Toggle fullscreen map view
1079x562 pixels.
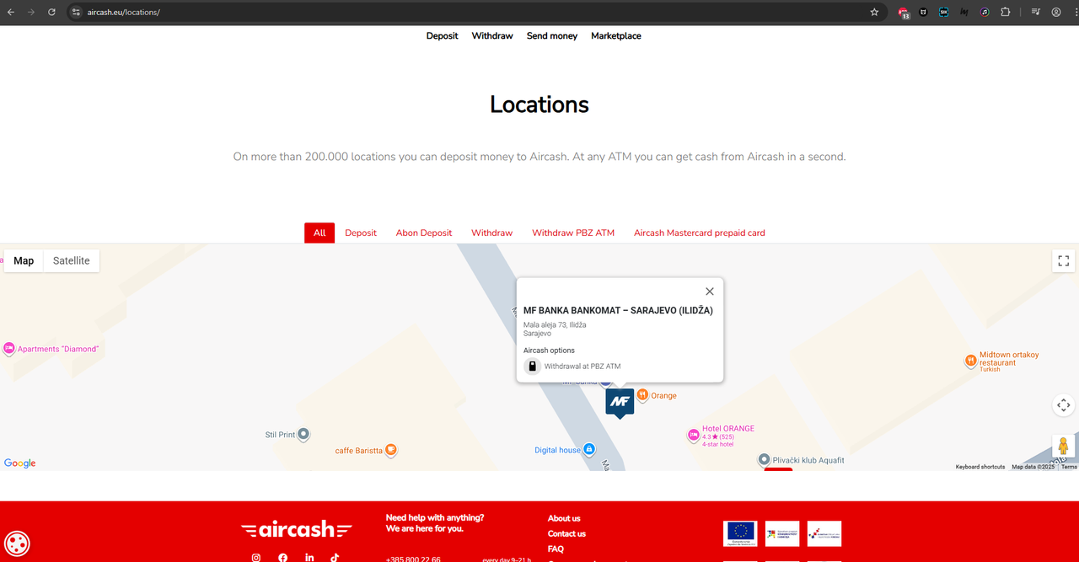point(1064,260)
